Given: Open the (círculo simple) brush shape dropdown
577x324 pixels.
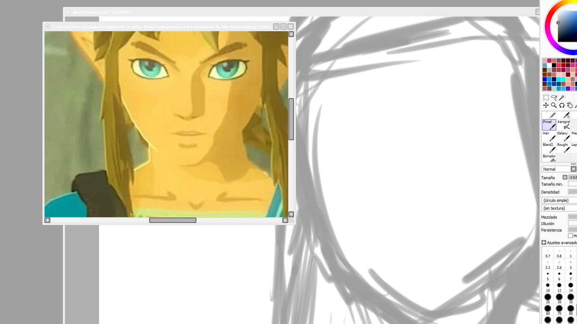Looking at the screenshot, I should 559,200.
